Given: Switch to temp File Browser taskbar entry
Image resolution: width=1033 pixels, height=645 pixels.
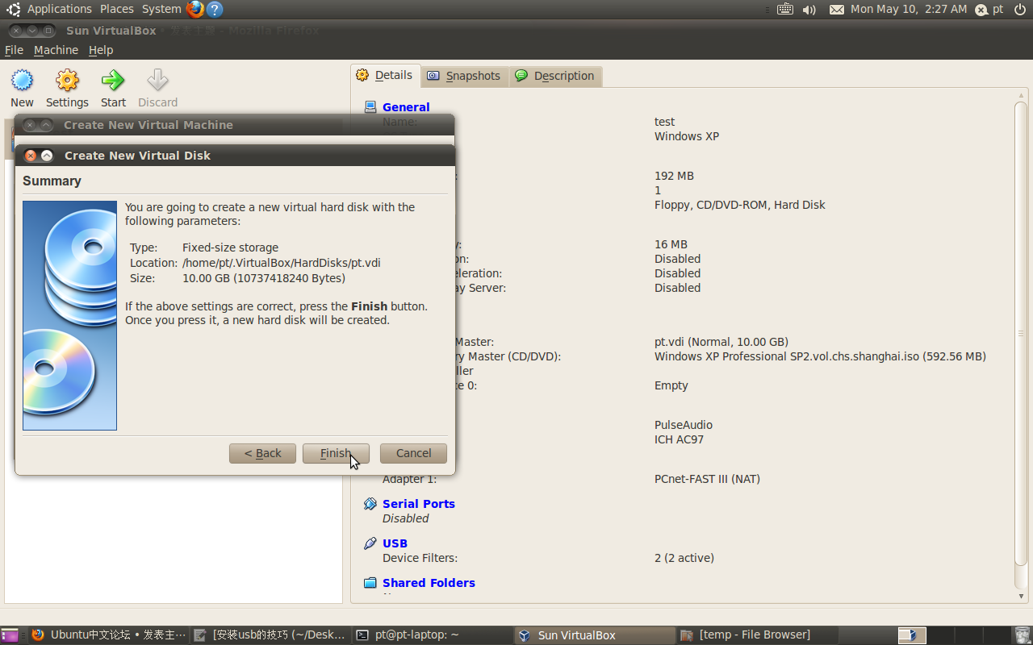Looking at the screenshot, I should click(x=755, y=635).
